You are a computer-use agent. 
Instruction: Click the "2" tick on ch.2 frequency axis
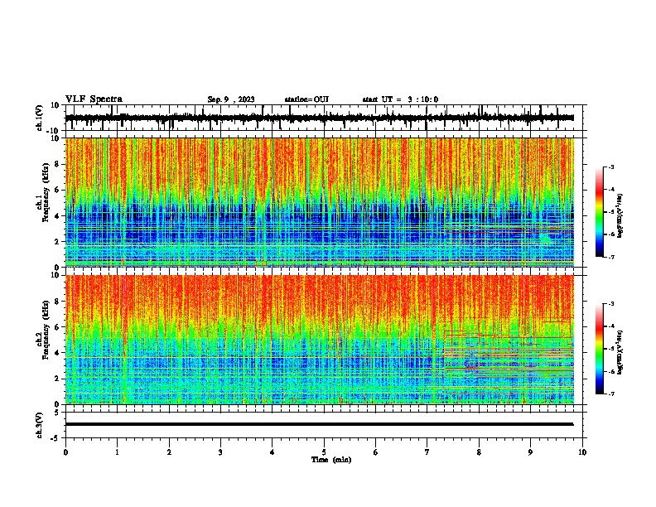(x=57, y=379)
